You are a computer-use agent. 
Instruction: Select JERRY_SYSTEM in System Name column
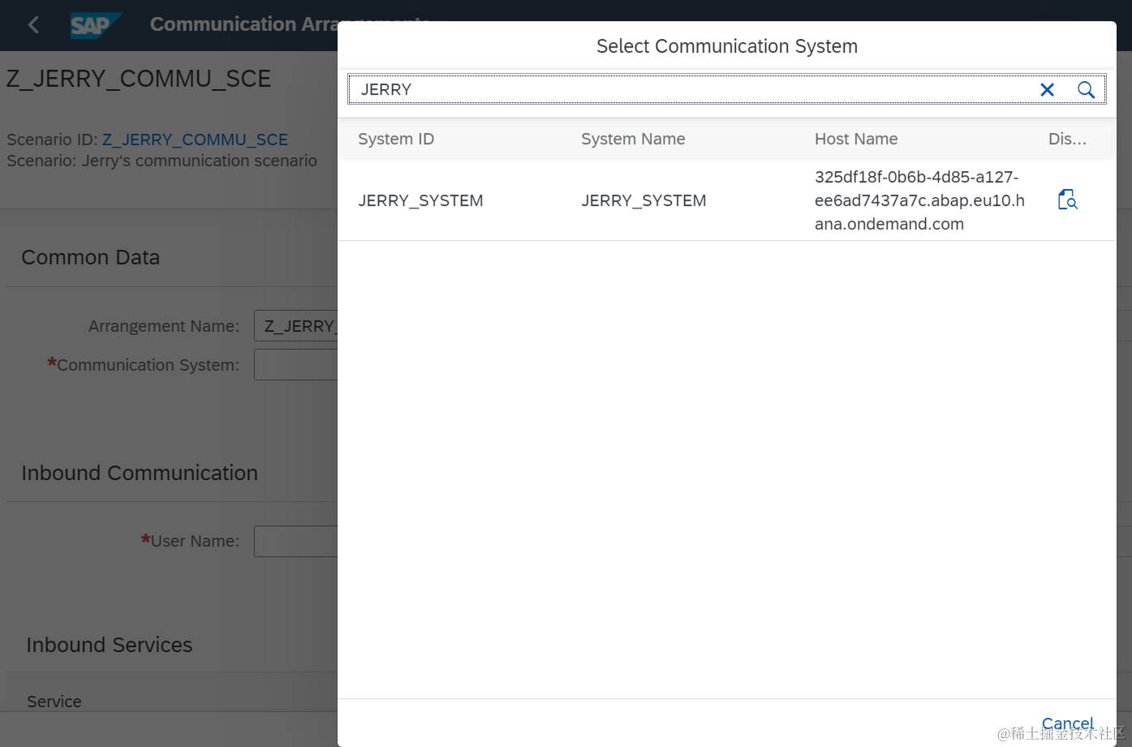pyautogui.click(x=643, y=200)
